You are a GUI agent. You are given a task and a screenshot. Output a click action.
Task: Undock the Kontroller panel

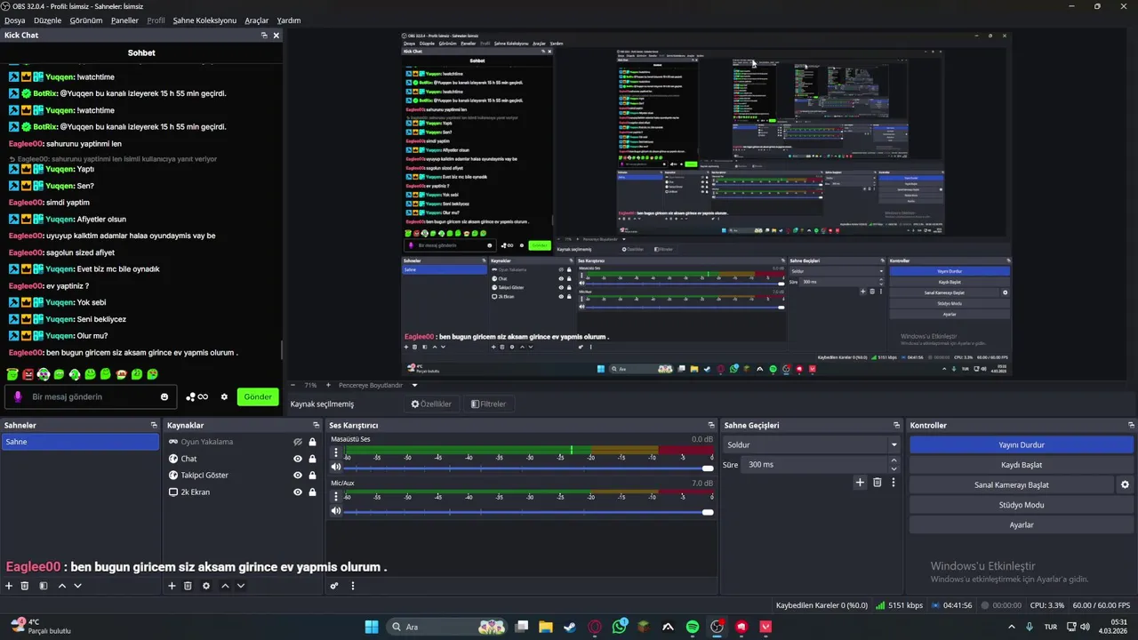pyautogui.click(x=1131, y=426)
